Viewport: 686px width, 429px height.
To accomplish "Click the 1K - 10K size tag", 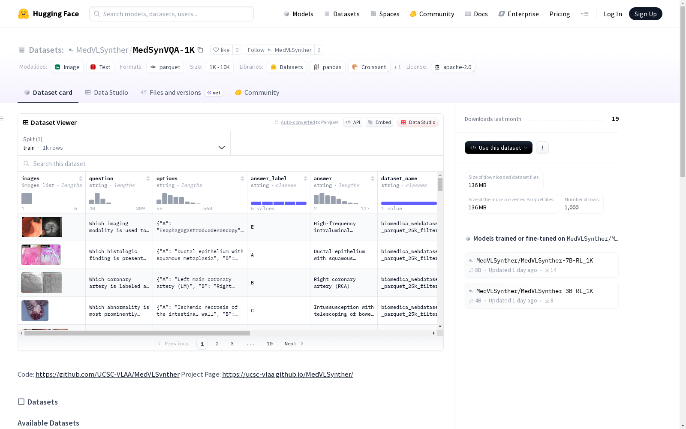I will pyautogui.click(x=220, y=67).
